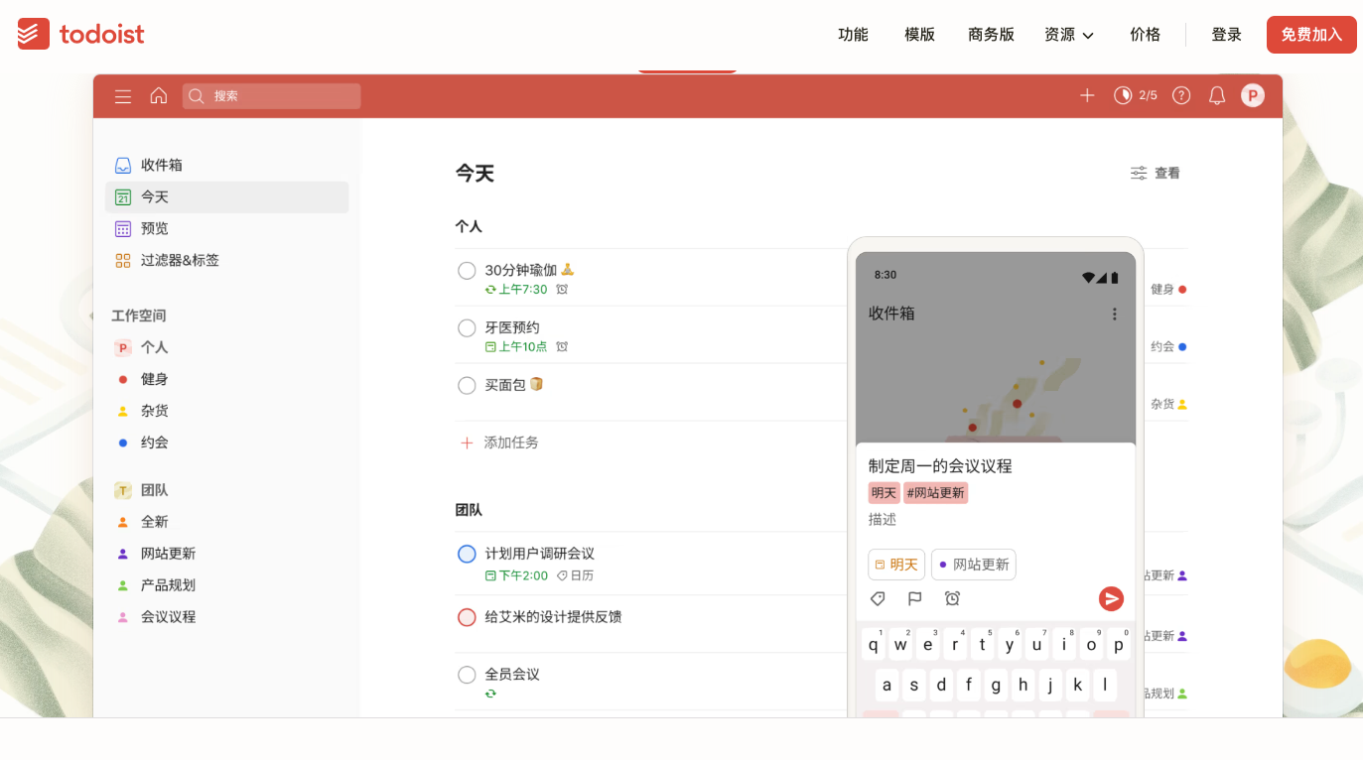Select 收件箱 in the sidebar
Viewport: 1363px width, 760px height.
[x=161, y=166]
